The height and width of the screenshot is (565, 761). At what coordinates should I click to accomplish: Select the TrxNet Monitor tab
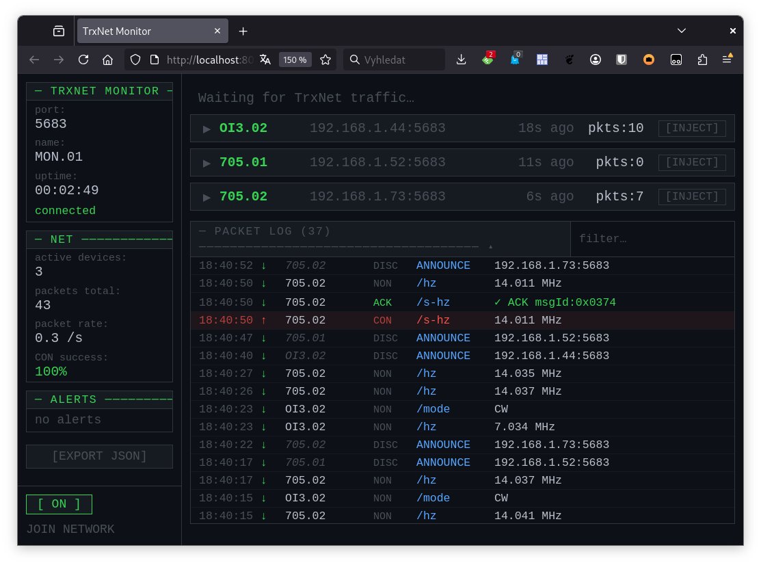(152, 31)
